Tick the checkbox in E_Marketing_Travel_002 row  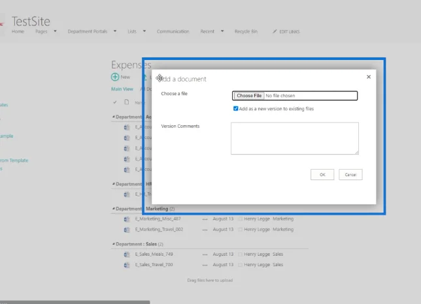241,230
